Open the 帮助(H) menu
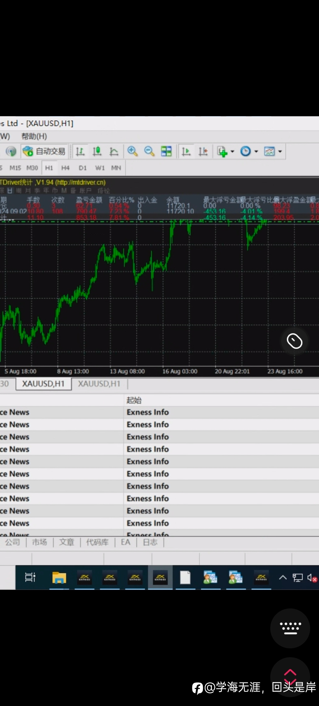This screenshot has height=706, width=319. 34,136
